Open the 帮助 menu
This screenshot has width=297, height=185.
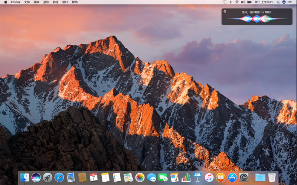[75, 2]
